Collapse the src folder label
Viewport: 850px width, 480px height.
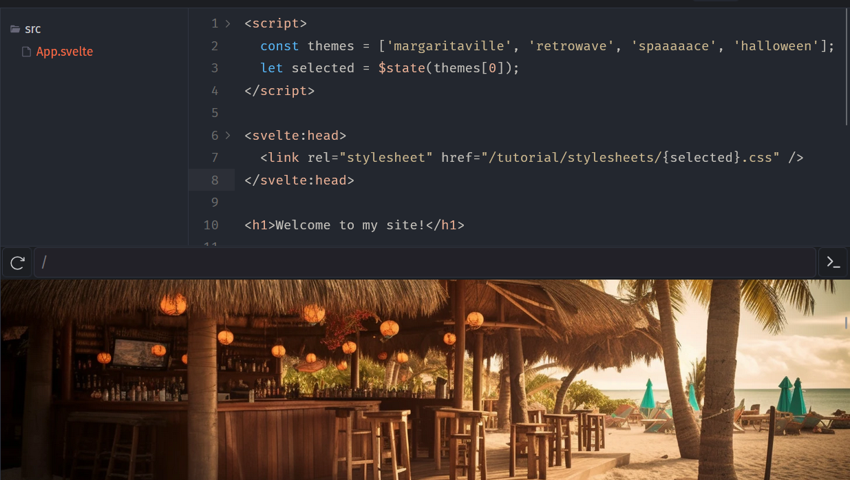(x=33, y=29)
